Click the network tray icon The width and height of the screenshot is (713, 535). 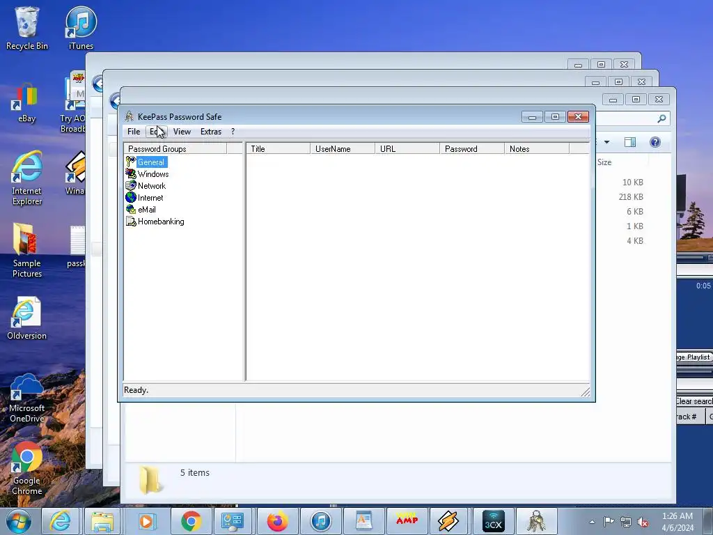(626, 522)
